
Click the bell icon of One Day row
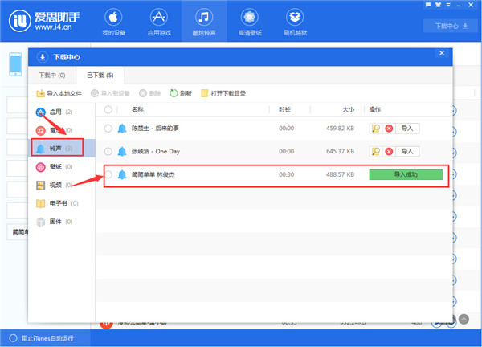[122, 151]
